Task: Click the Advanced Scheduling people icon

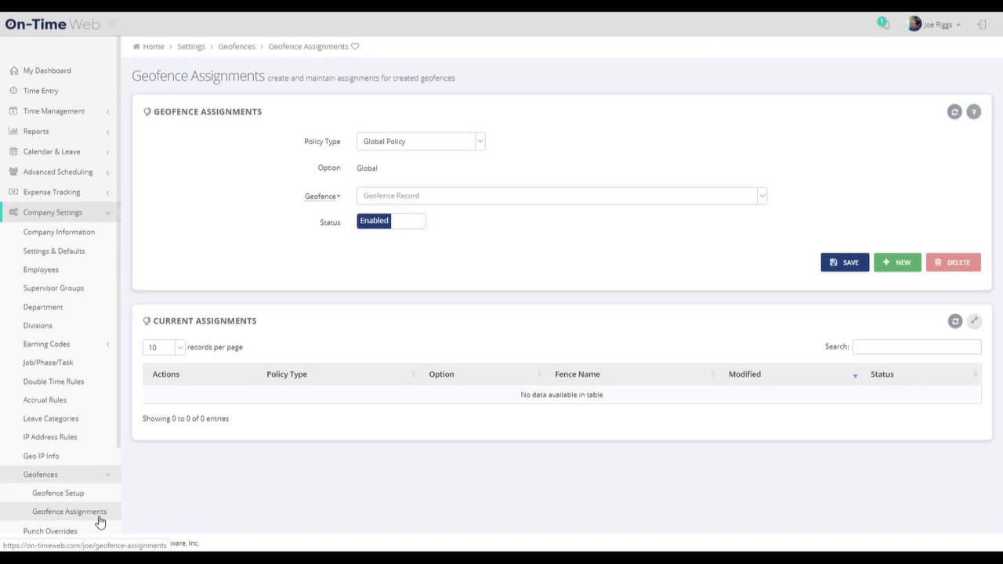Action: click(13, 172)
